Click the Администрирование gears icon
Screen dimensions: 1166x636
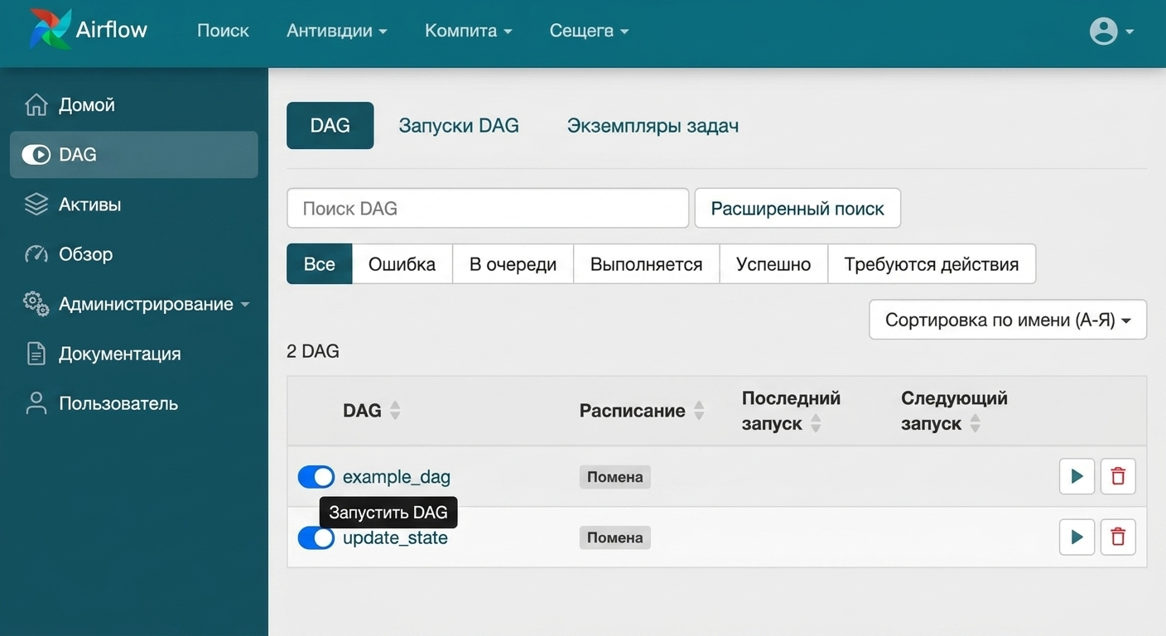(x=36, y=304)
